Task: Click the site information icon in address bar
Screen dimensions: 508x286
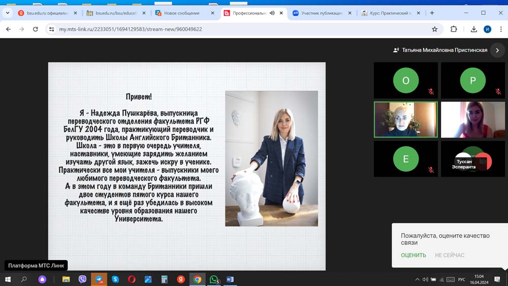Action: pyautogui.click(x=51, y=29)
